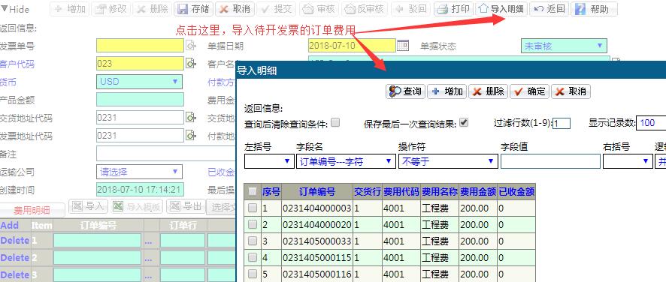Click 删除 in the 导入明细 dialog

(x=488, y=91)
